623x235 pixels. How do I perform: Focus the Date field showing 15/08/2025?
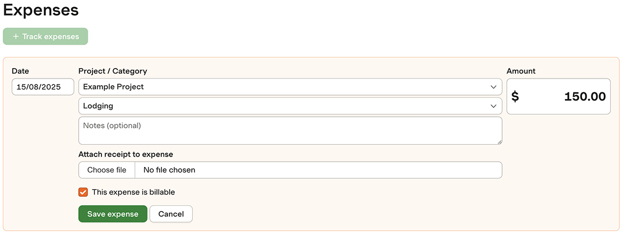(x=43, y=87)
